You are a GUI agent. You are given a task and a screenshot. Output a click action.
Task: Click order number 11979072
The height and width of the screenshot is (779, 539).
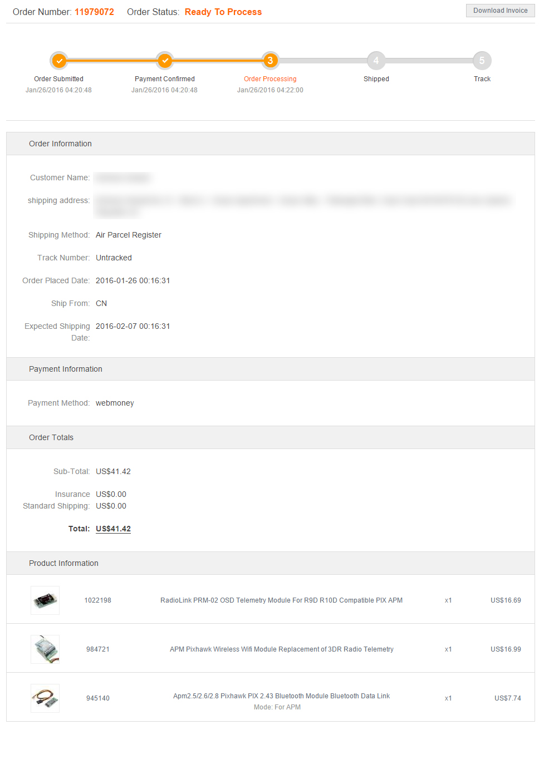(94, 12)
